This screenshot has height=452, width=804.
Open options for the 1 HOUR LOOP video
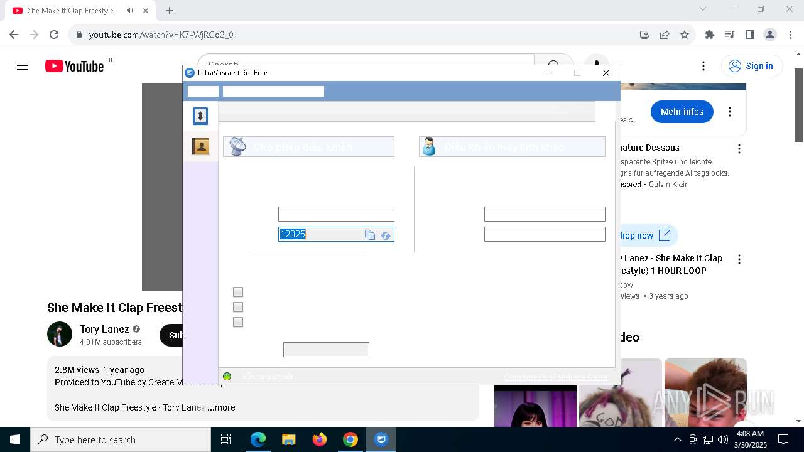pos(739,259)
